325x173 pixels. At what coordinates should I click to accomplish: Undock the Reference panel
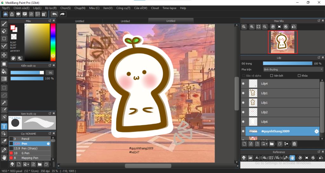[319, 152]
